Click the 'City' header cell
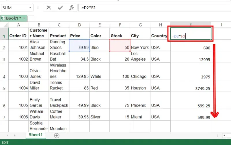This screenshot has height=145, width=231. 140,34
